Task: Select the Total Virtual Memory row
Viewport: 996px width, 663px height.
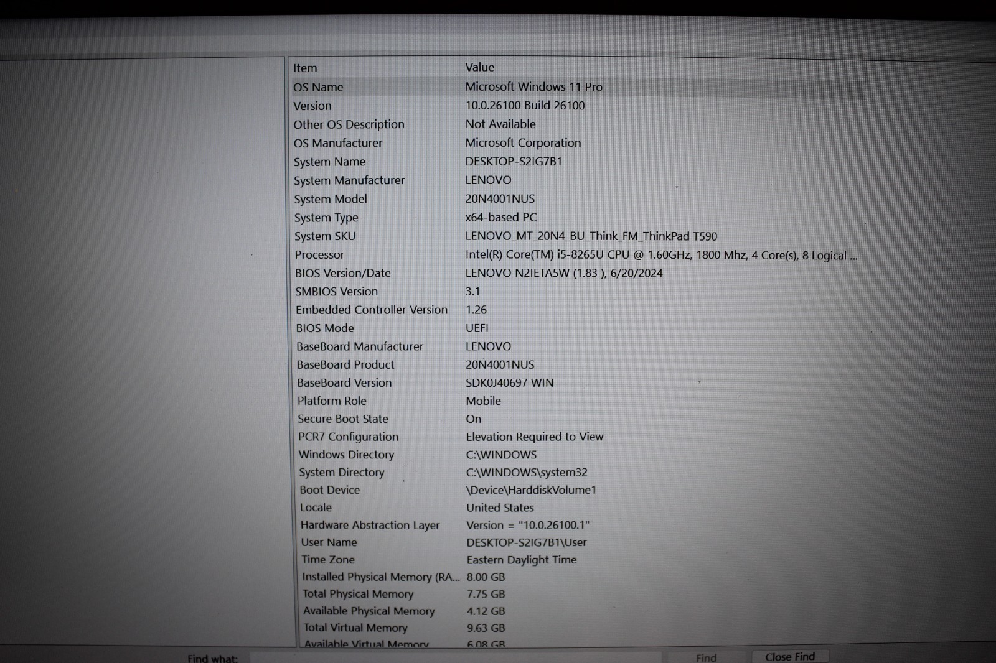Action: (579, 628)
